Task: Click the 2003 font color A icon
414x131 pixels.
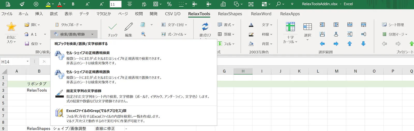Action: click(251, 25)
